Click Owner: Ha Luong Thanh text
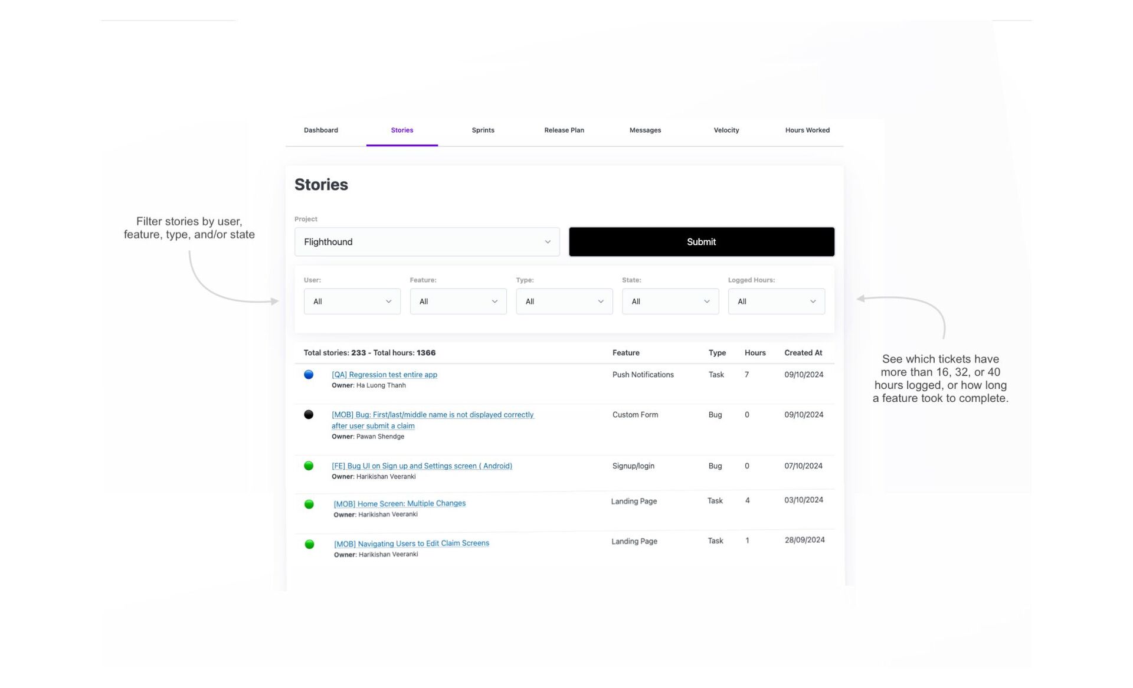Viewport: 1133px width, 688px height. click(x=369, y=386)
